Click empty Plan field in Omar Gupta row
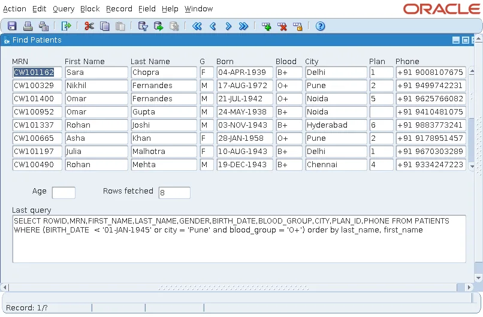 [382, 112]
